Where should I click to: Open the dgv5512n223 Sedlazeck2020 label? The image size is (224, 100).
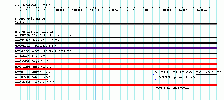tap(35, 46)
